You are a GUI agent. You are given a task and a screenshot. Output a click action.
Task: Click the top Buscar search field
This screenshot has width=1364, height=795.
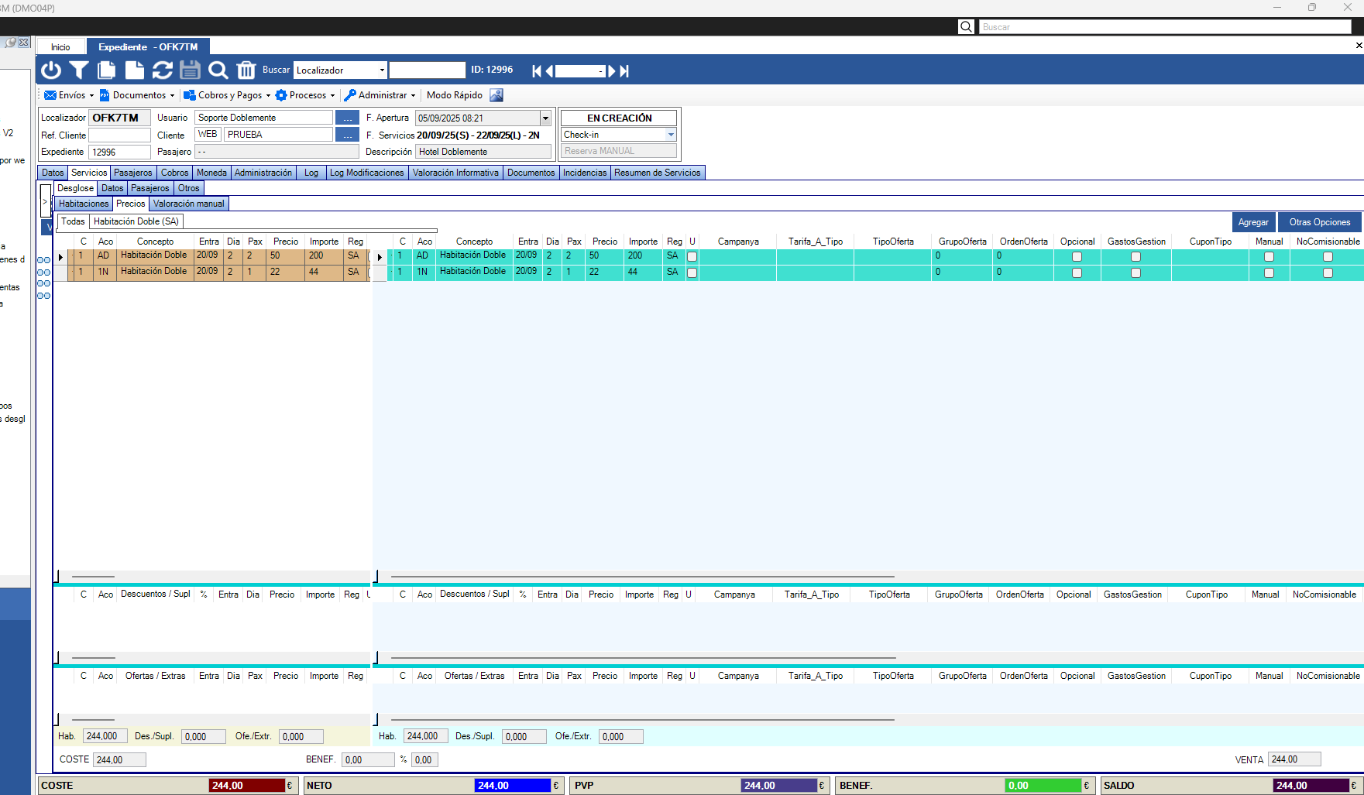point(1165,27)
